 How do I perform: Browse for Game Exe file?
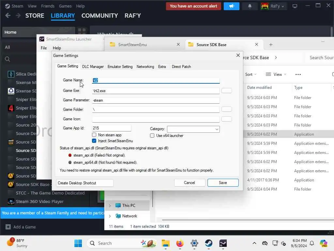point(226,91)
